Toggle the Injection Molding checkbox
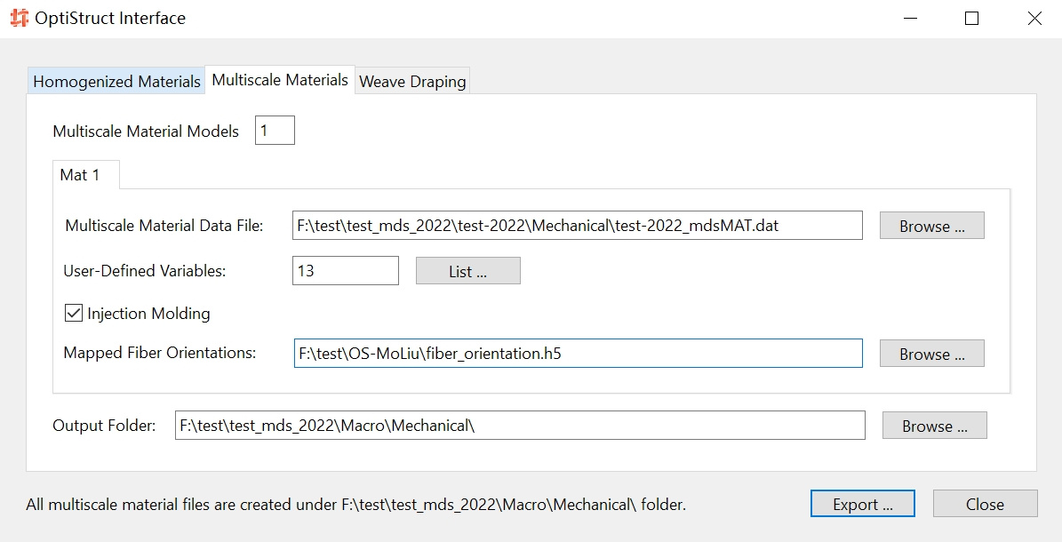 click(x=74, y=313)
